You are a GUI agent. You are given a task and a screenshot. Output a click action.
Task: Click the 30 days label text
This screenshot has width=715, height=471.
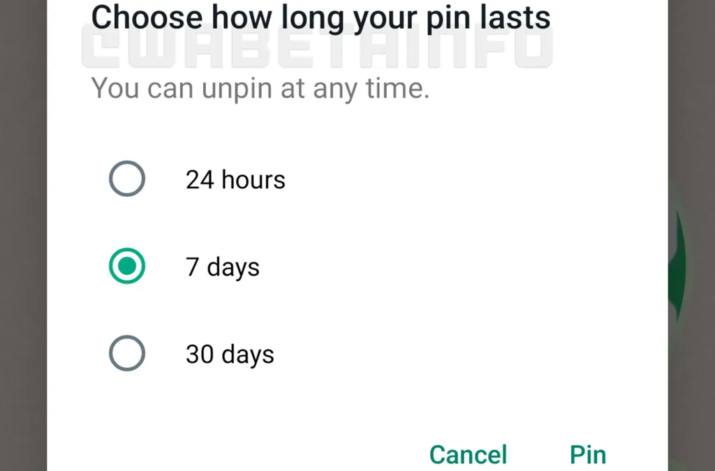[x=229, y=354]
